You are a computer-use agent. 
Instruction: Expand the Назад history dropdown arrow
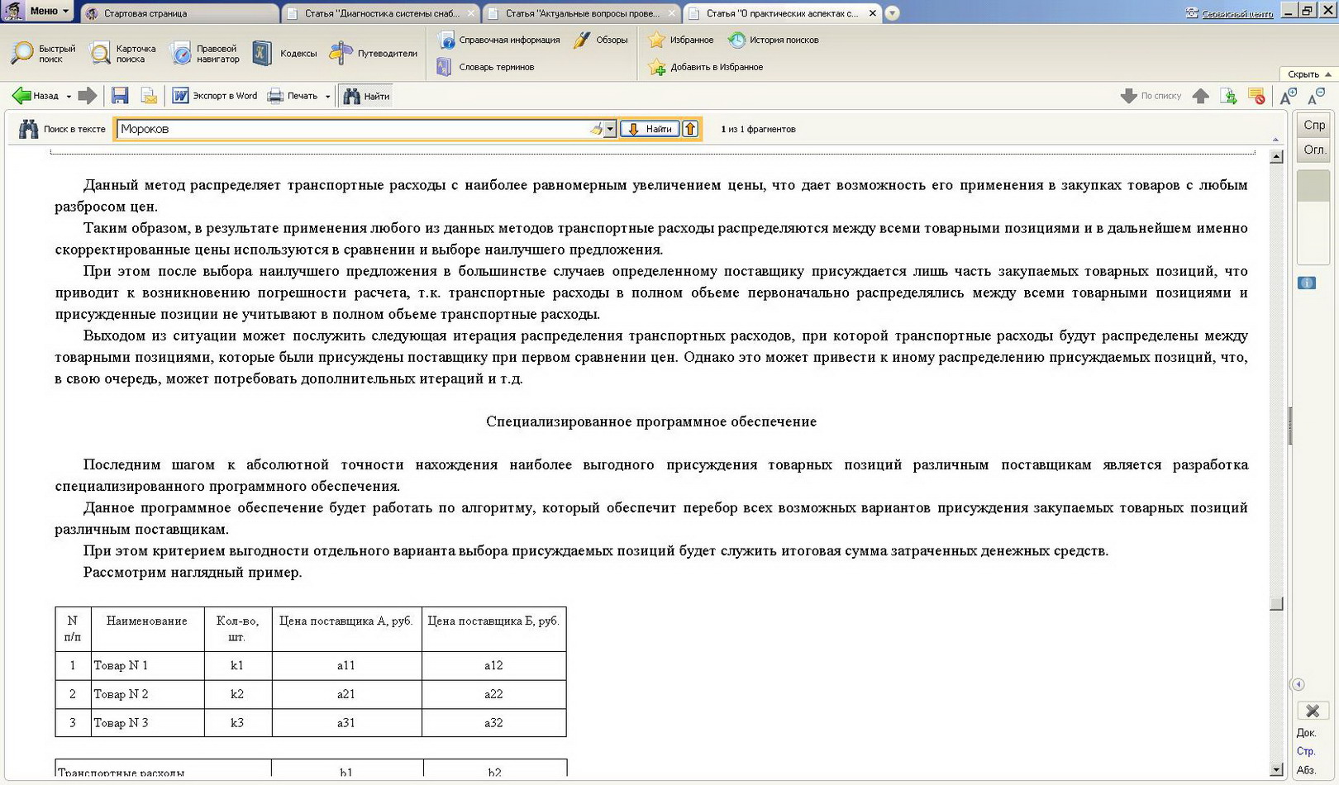(x=69, y=97)
